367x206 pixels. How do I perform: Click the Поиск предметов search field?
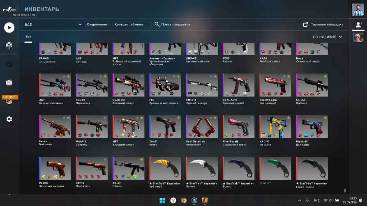[175, 24]
